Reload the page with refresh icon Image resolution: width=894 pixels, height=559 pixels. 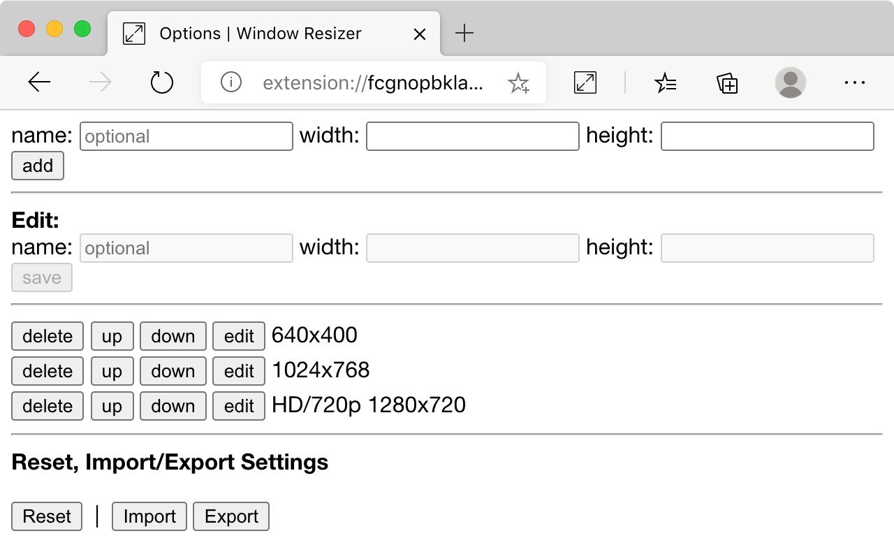pyautogui.click(x=161, y=82)
